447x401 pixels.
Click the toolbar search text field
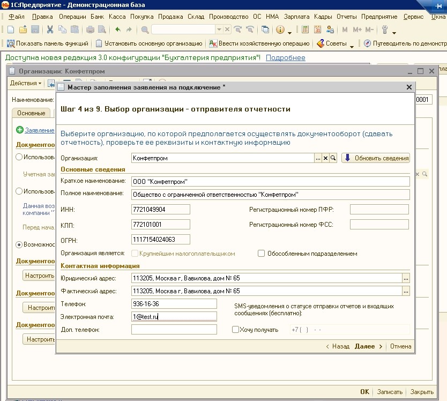click(x=184, y=29)
